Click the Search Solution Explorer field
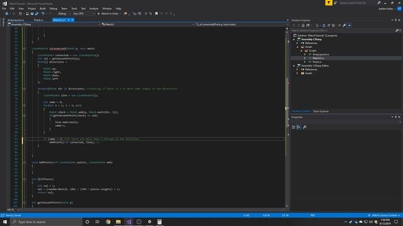 343,31
